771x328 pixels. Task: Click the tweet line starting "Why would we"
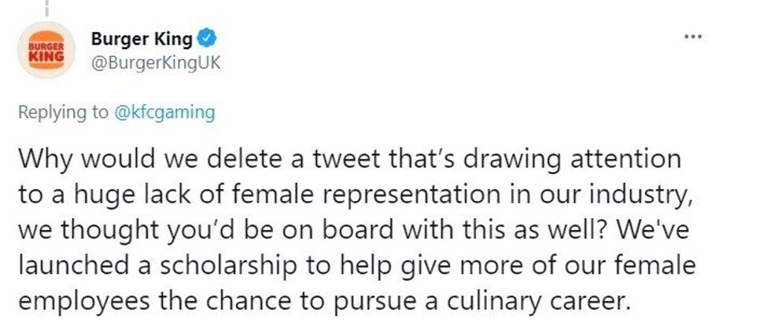(350, 159)
